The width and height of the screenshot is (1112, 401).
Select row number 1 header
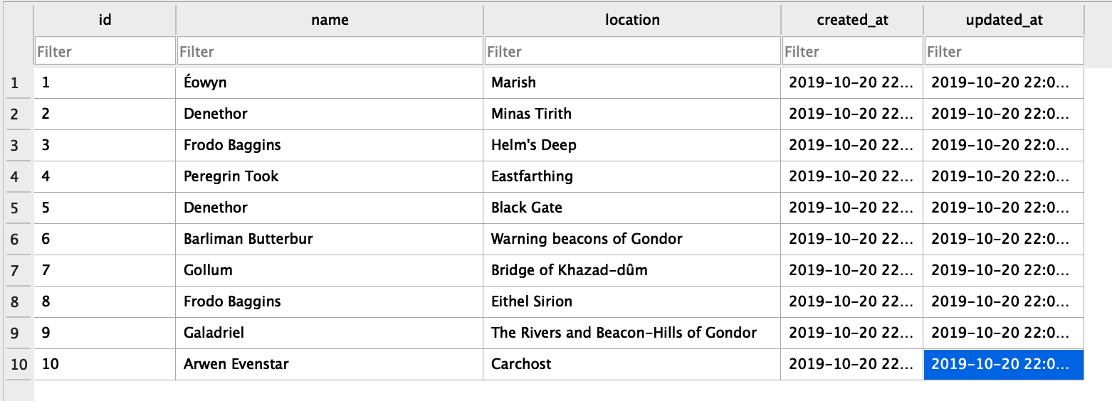click(x=16, y=83)
